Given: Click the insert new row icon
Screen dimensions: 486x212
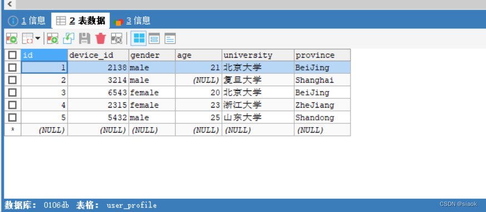Looking at the screenshot, I should click(53, 38).
